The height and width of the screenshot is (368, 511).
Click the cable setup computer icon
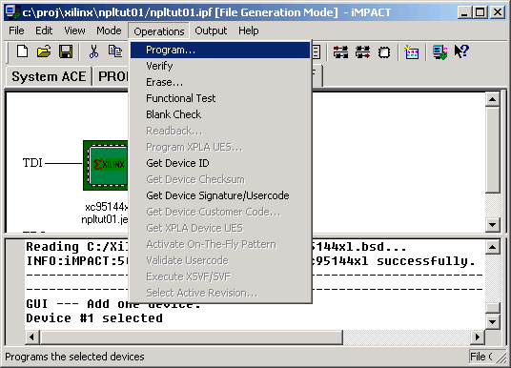tap(439, 52)
